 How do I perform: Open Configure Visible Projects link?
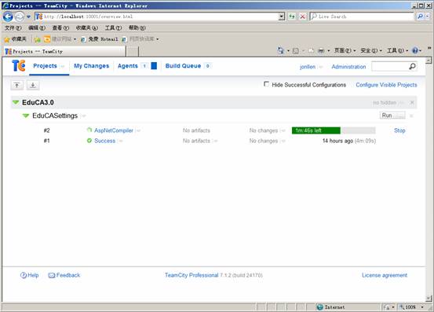[386, 85]
